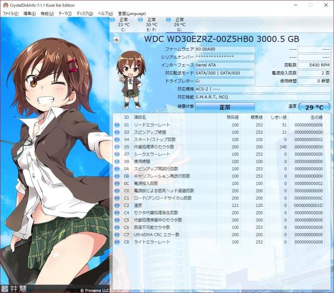Click the 生の値 column header
The height and width of the screenshot is (293, 334).
(316, 118)
